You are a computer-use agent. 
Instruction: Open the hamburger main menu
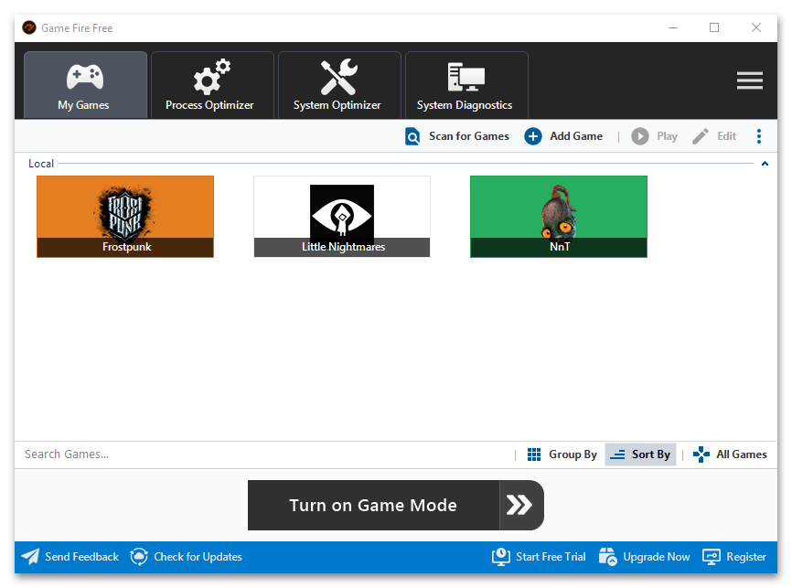tap(749, 81)
